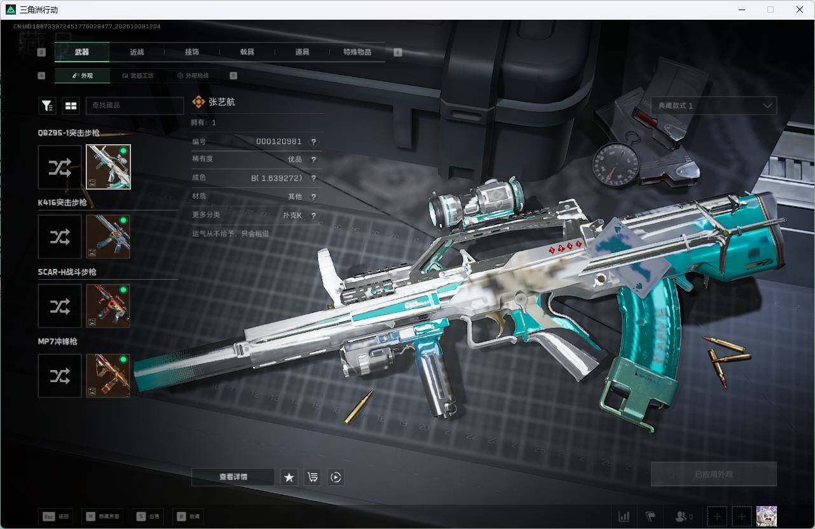Screen dimensions: 815x529
Task: Focus the 查找藏品 search field
Action: (135, 106)
